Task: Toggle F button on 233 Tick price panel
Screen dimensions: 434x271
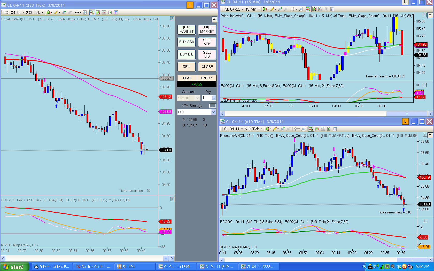Action: click(172, 19)
